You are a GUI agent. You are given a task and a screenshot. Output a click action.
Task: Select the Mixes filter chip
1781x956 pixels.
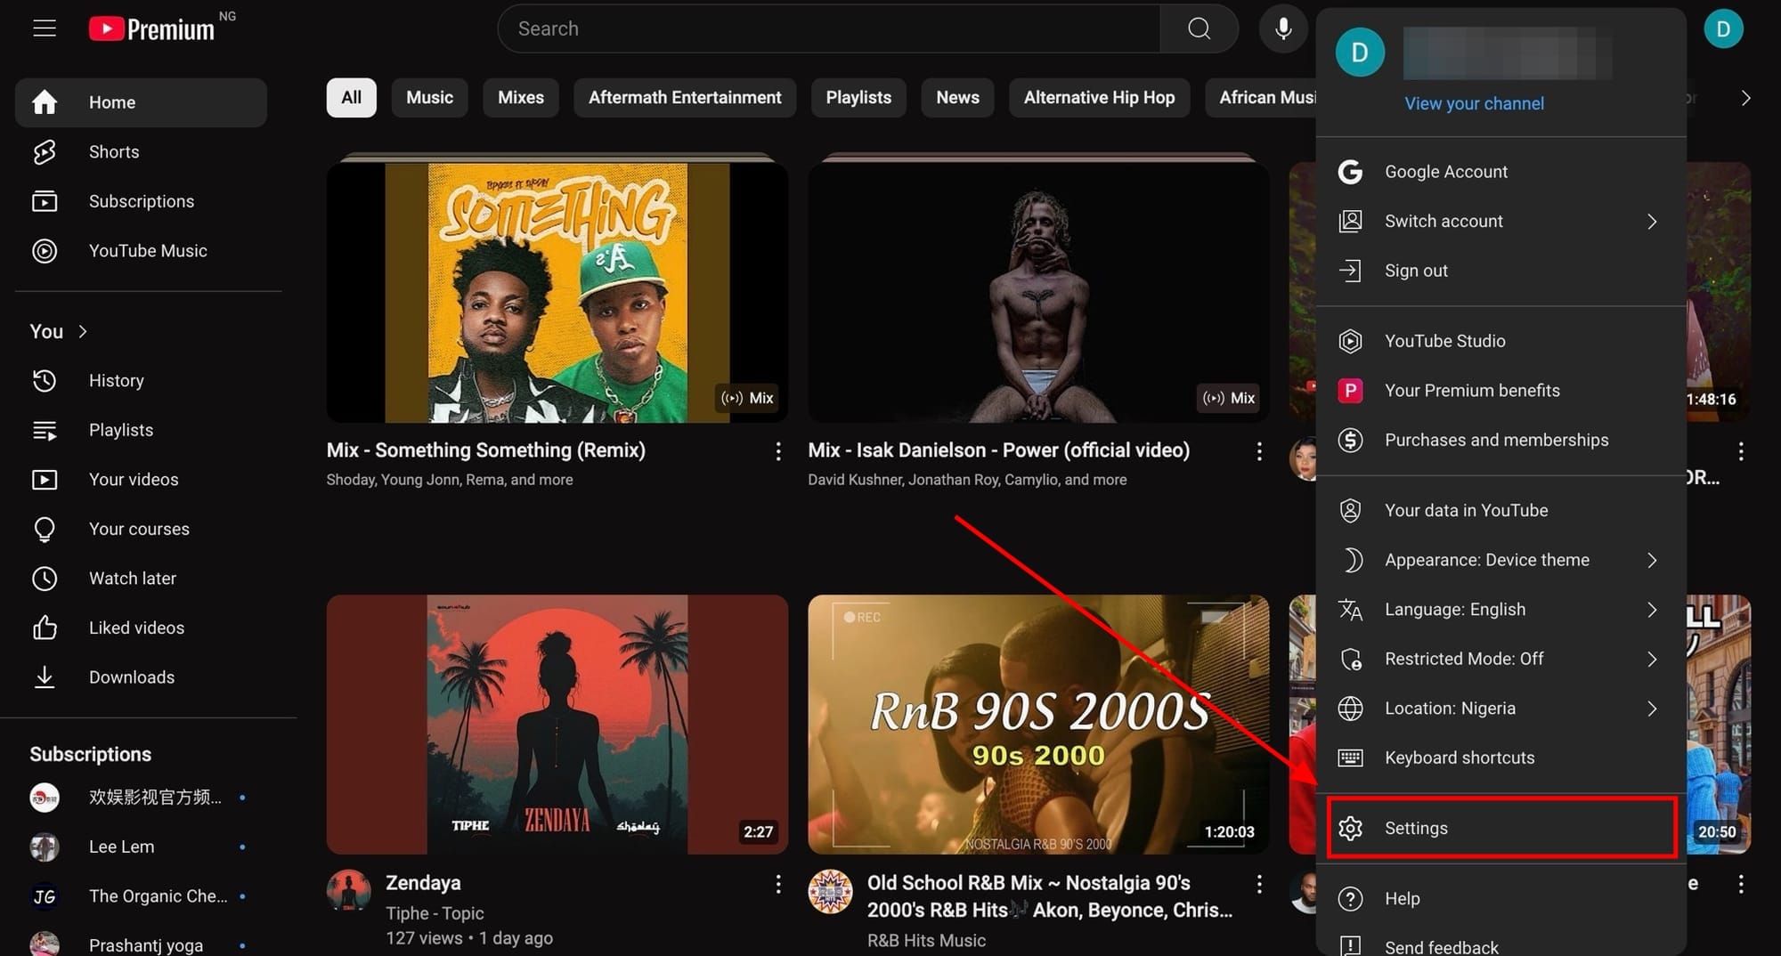pyautogui.click(x=521, y=98)
